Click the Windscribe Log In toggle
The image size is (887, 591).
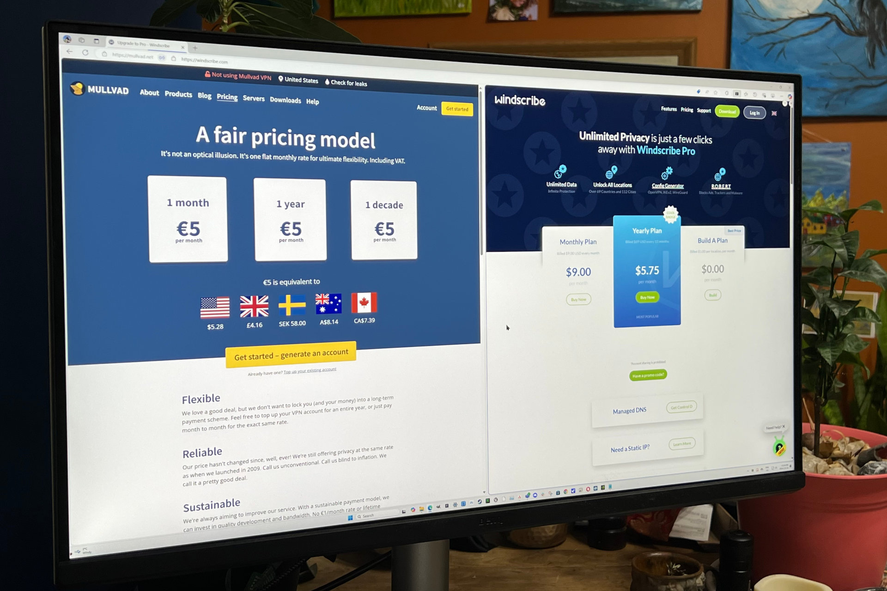[x=754, y=111]
